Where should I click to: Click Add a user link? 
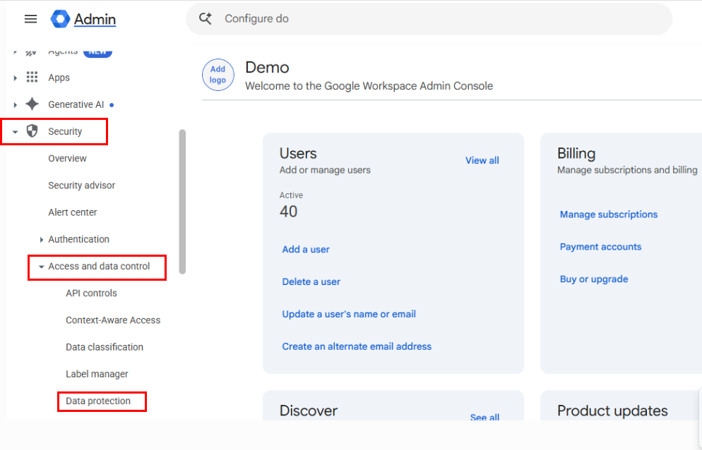coord(306,249)
